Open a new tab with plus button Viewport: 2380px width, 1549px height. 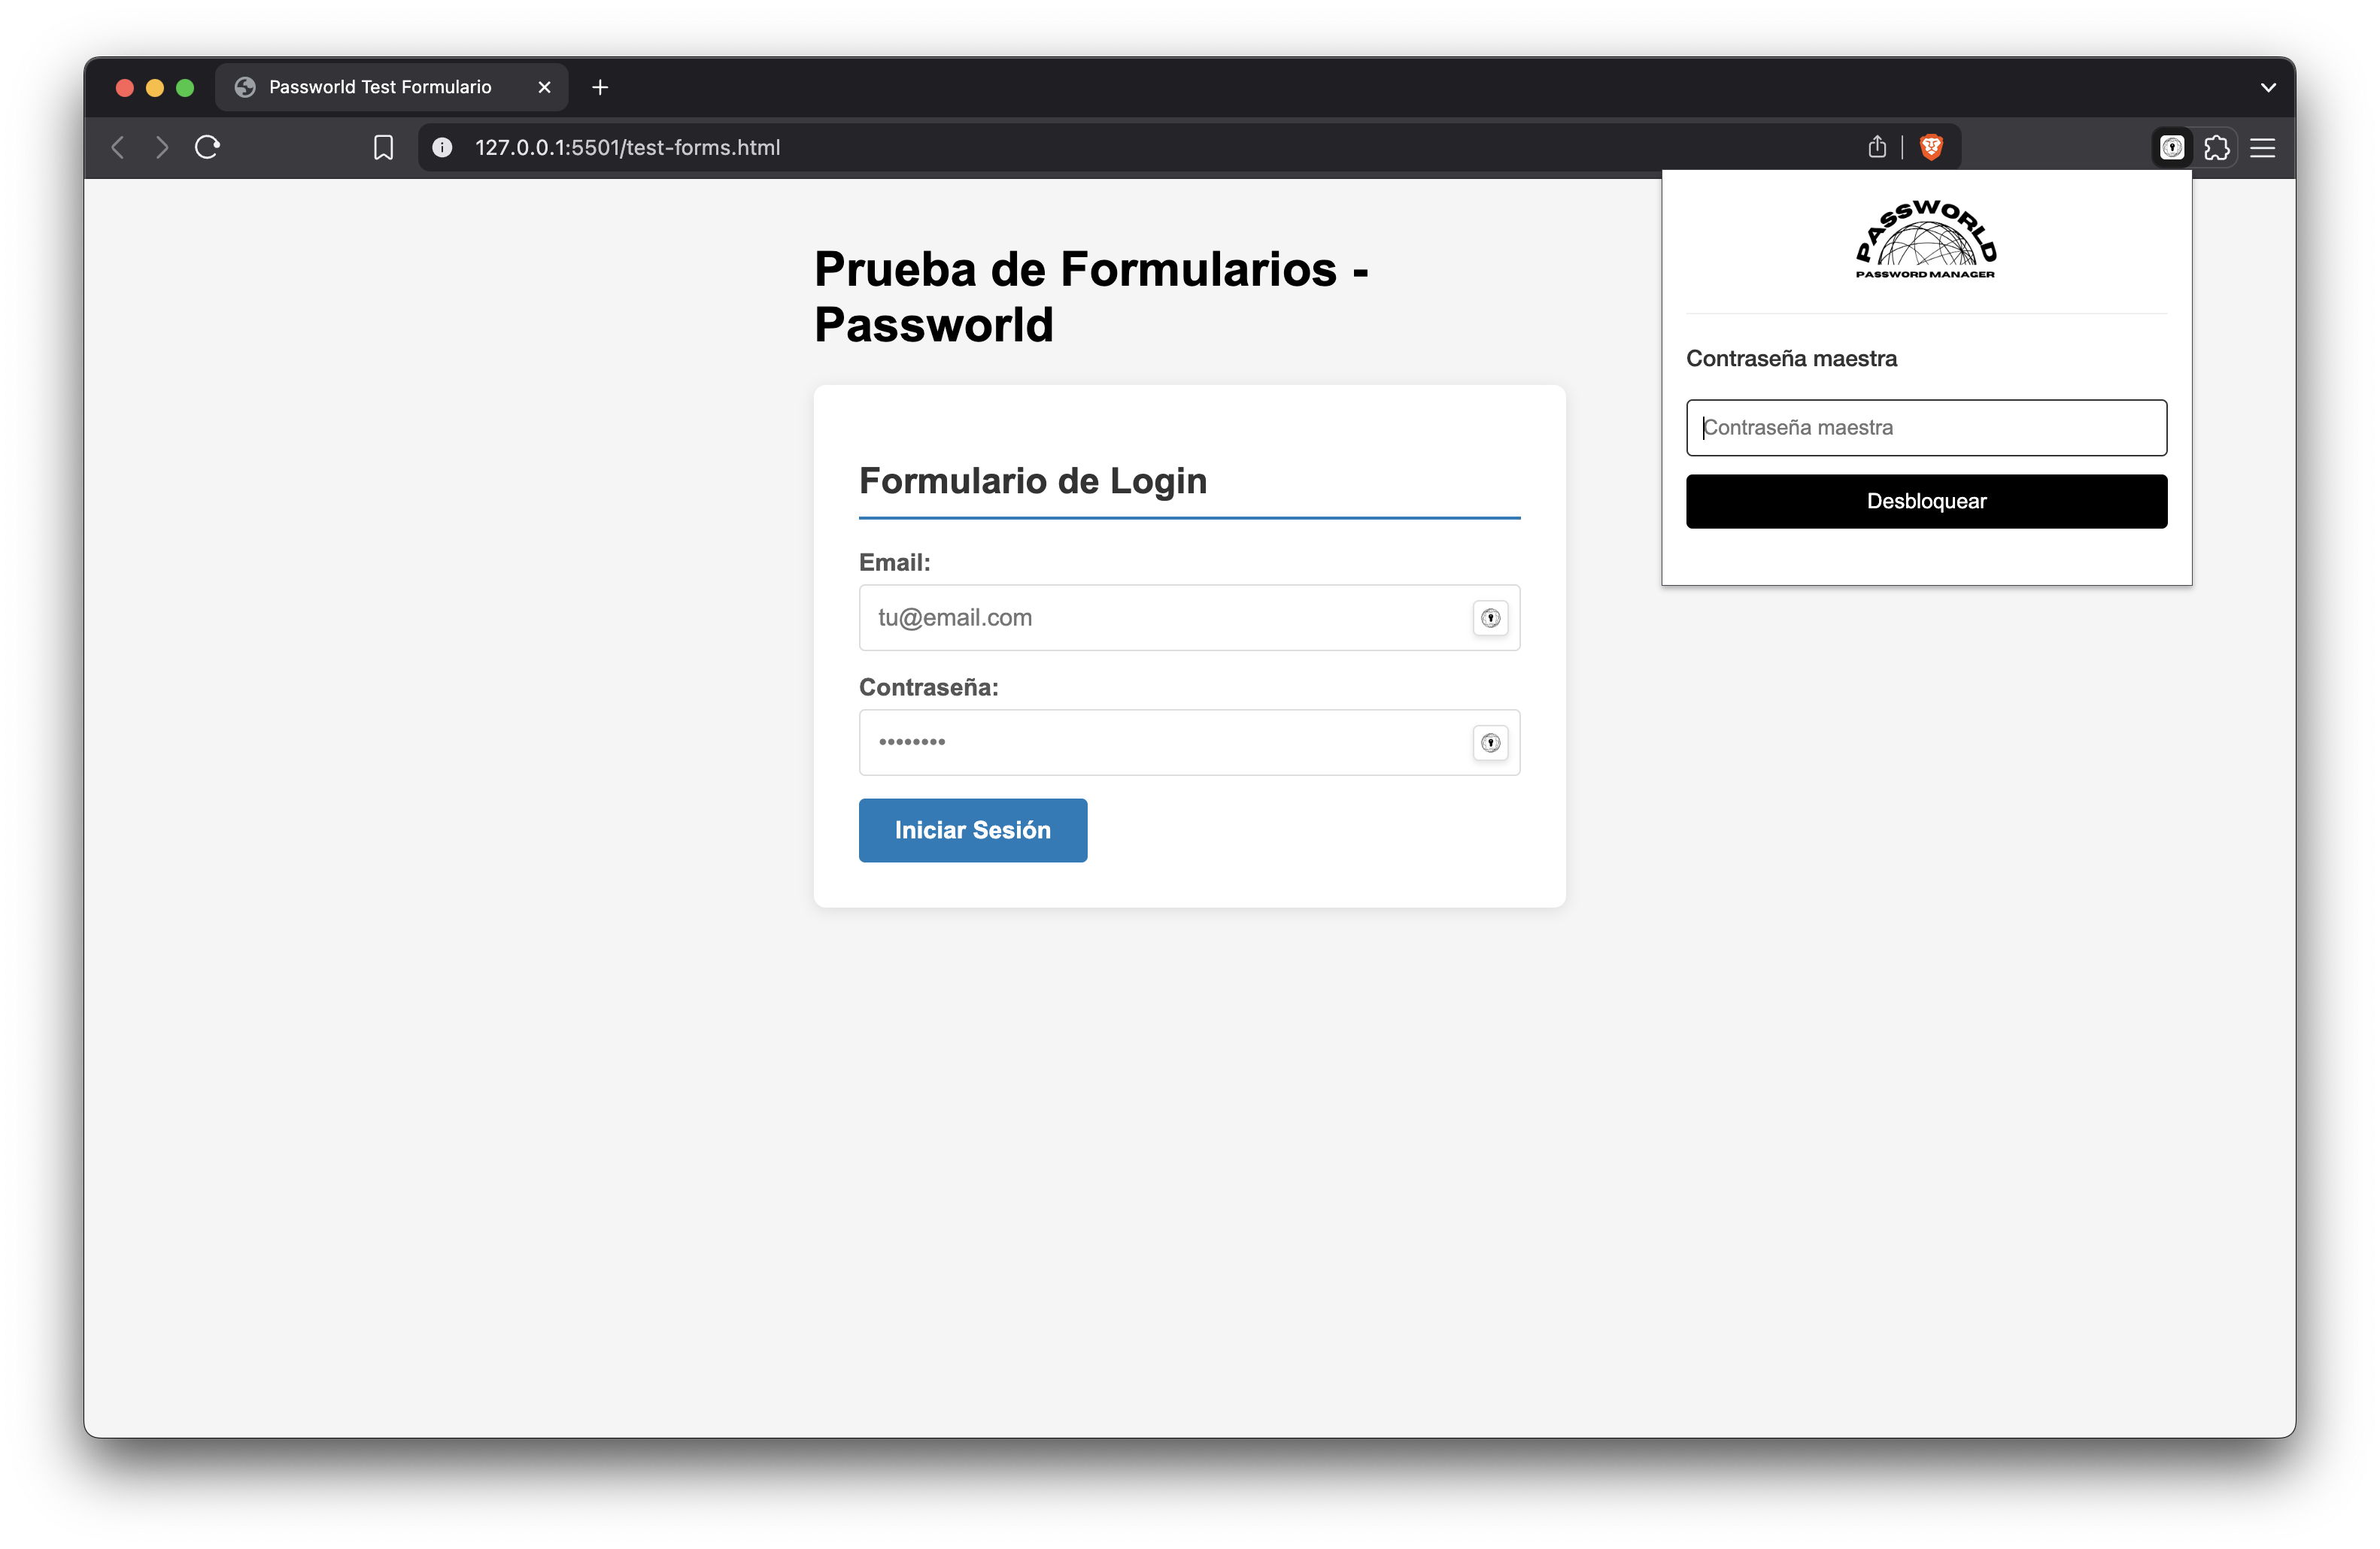pos(600,88)
